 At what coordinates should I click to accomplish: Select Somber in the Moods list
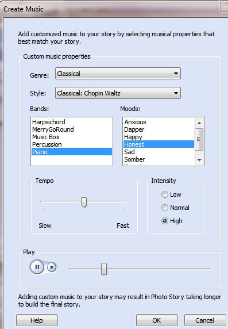(x=159, y=159)
